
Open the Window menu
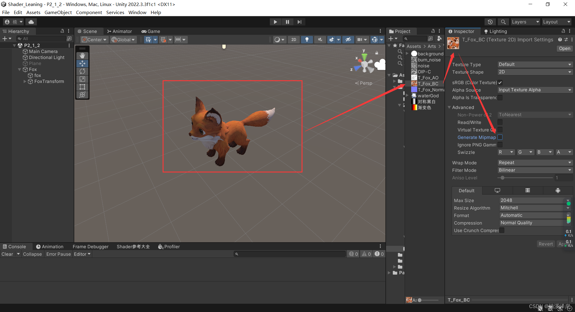(x=137, y=12)
